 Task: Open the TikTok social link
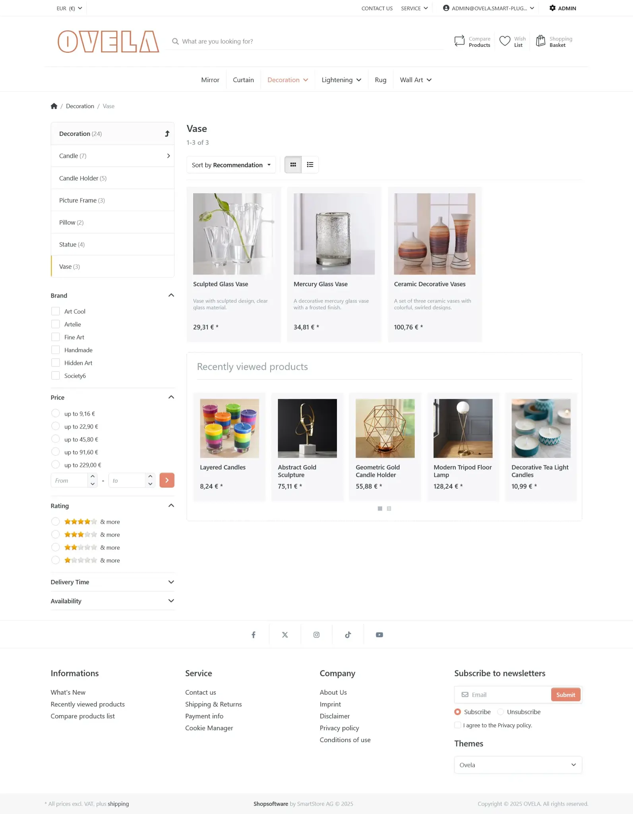coord(348,635)
